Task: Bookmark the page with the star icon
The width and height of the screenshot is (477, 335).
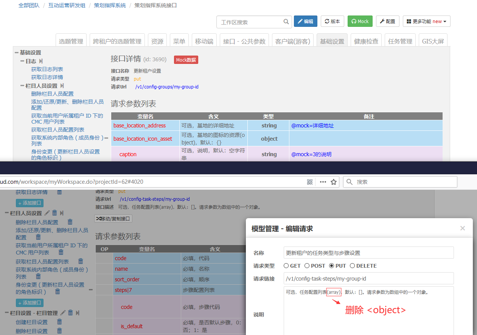Action: [x=334, y=182]
